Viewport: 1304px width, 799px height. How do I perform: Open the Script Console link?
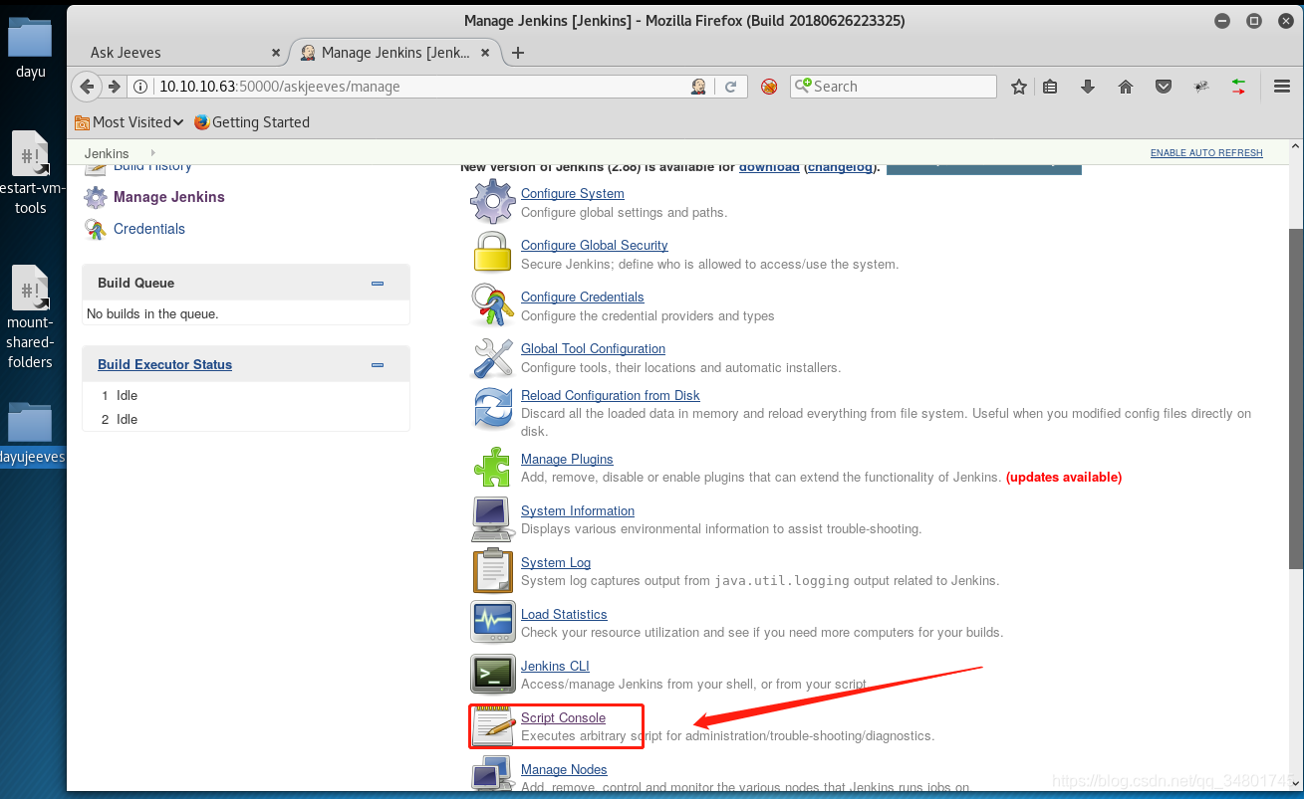tap(563, 718)
